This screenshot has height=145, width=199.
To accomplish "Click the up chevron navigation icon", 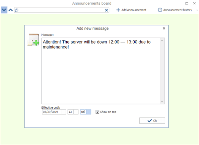I will (x=11, y=10).
